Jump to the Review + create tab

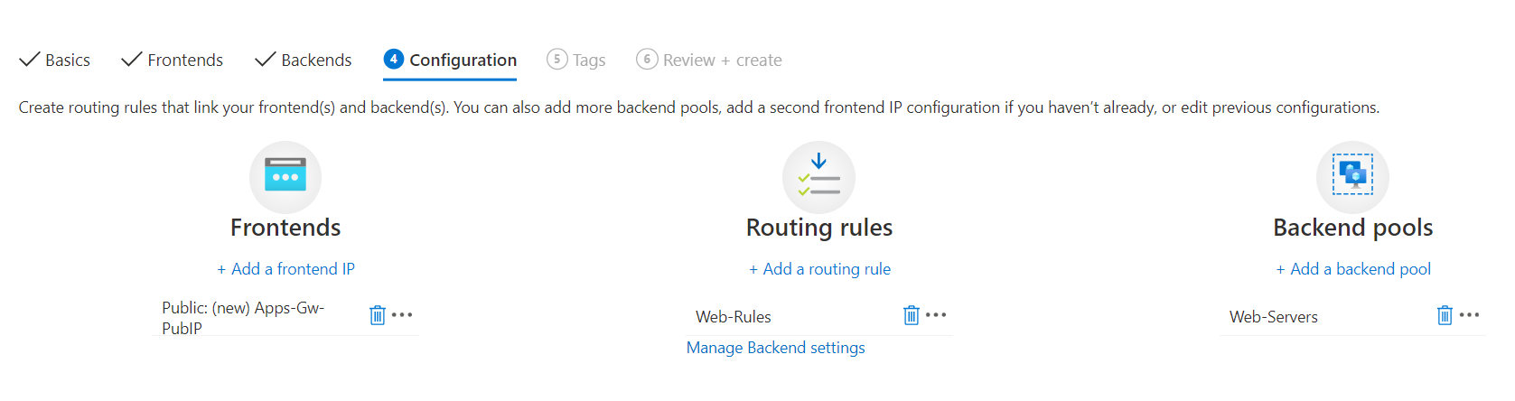click(709, 60)
